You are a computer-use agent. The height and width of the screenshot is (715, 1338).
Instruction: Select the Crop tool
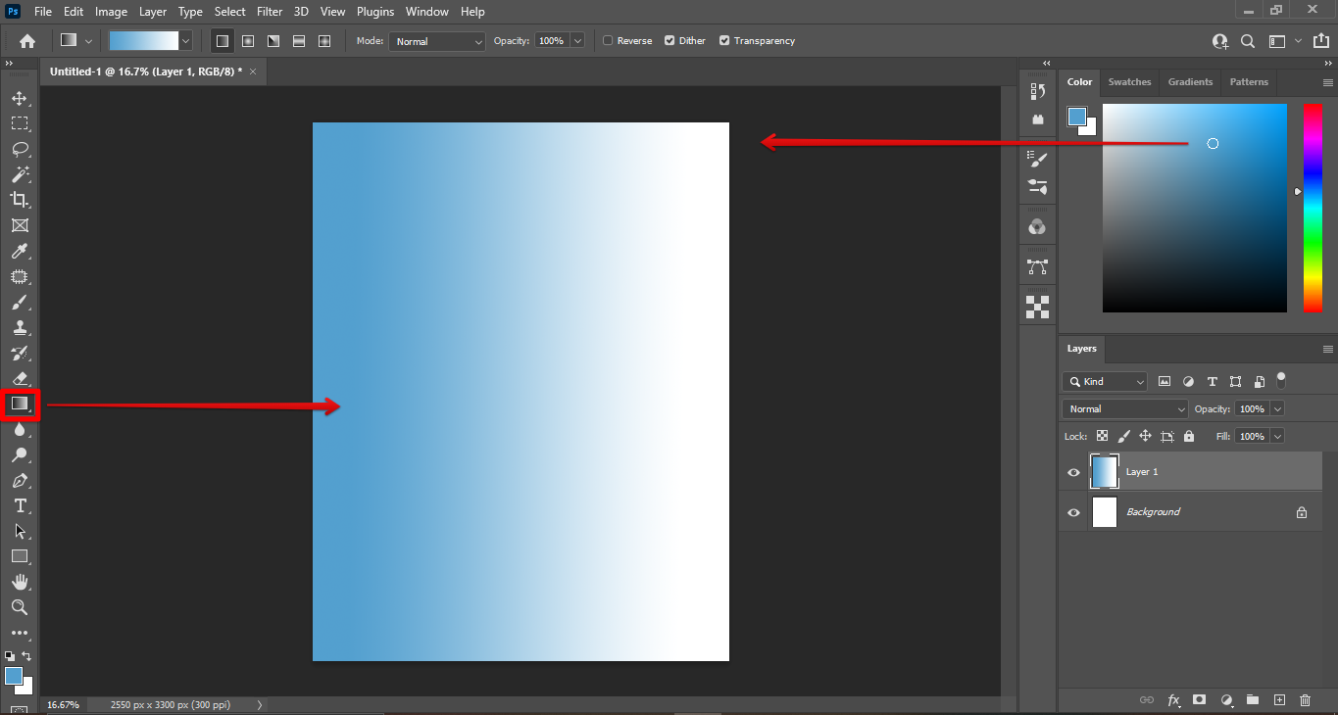click(x=19, y=200)
